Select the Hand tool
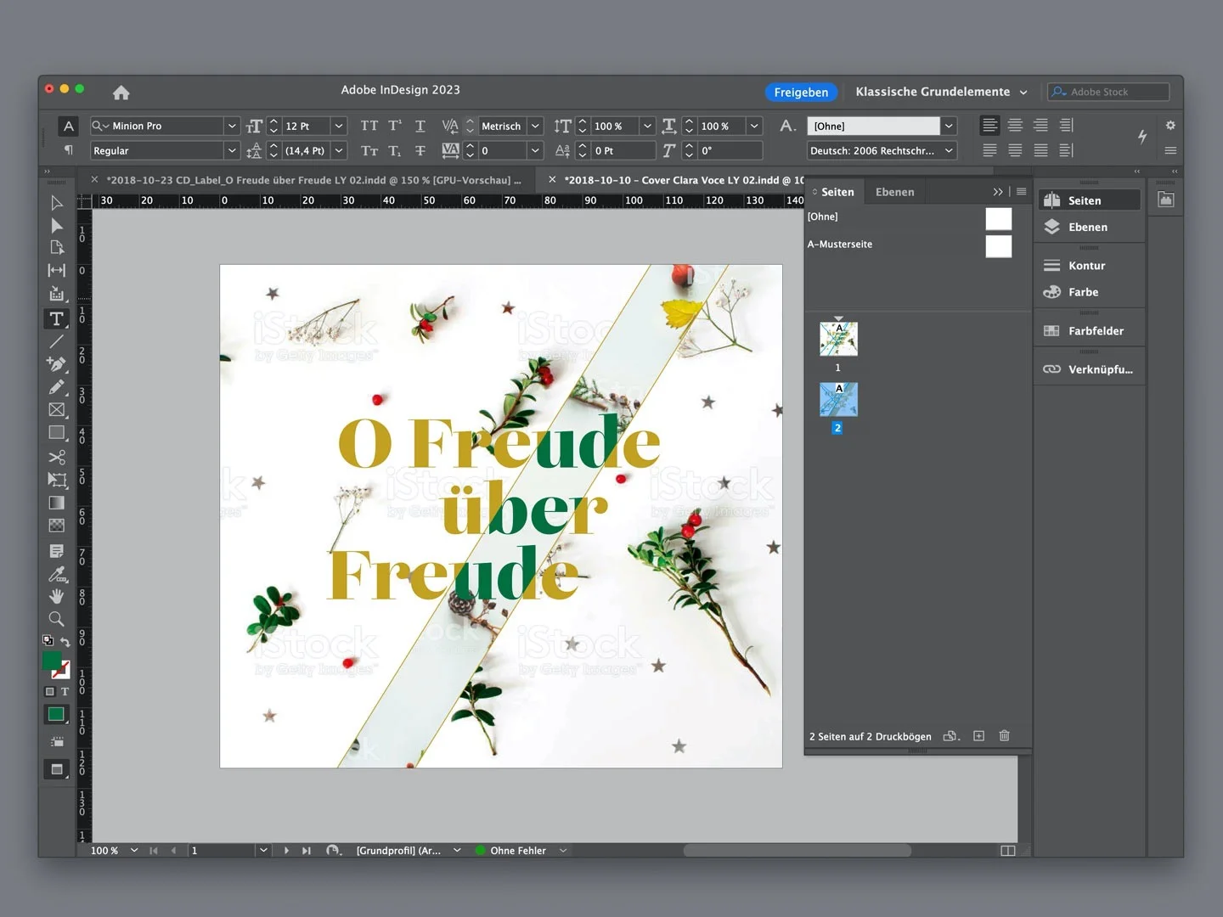 [x=57, y=596]
